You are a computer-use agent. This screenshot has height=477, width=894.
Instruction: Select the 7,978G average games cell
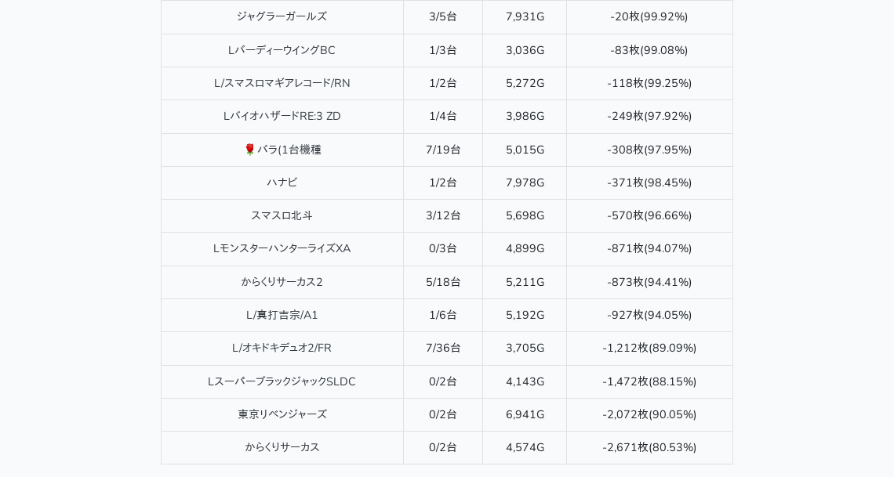525,182
